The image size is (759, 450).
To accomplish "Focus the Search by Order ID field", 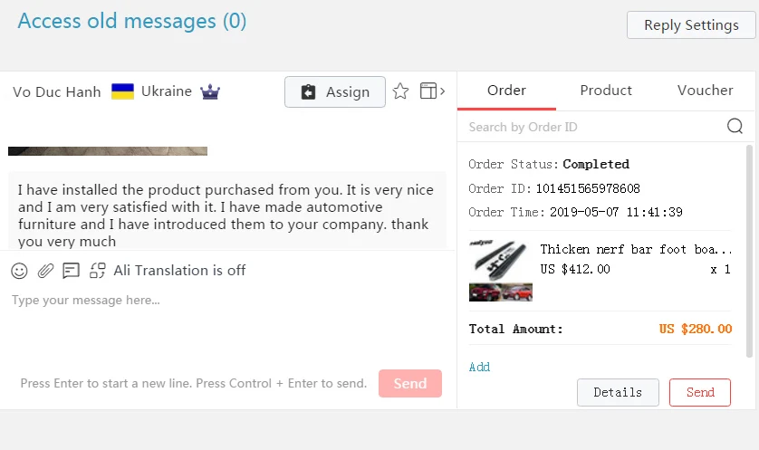I will pos(595,127).
